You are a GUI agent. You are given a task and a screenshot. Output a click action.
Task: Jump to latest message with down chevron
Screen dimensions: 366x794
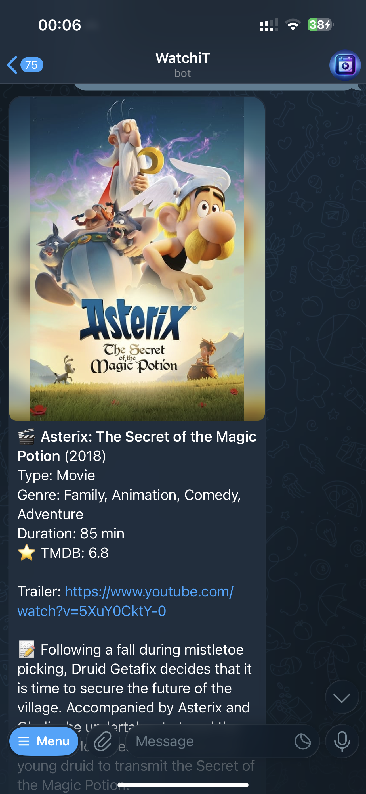(x=342, y=697)
